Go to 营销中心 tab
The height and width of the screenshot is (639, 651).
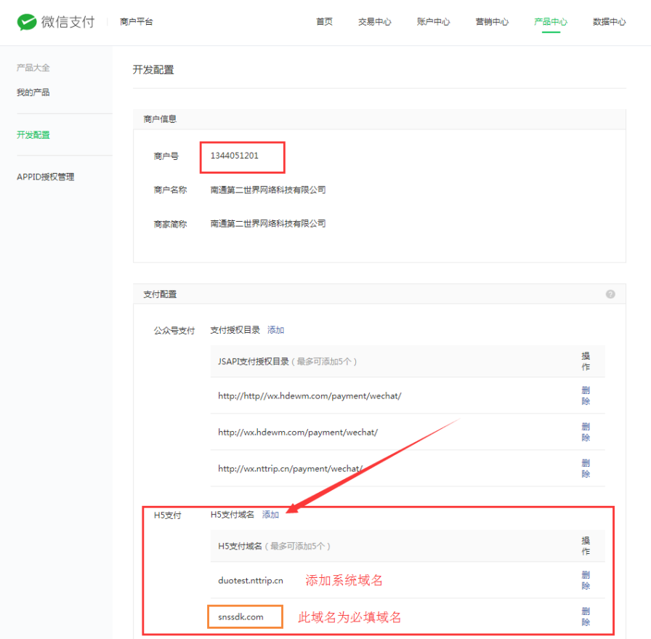pyautogui.click(x=492, y=22)
